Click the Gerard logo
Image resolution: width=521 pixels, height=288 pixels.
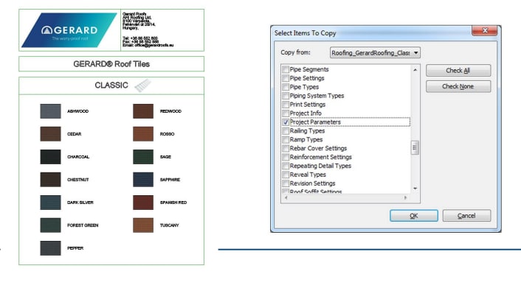[x=69, y=30]
